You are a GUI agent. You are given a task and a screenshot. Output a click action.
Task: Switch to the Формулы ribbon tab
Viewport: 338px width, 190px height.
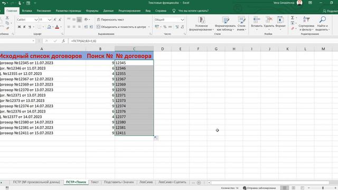92,11
